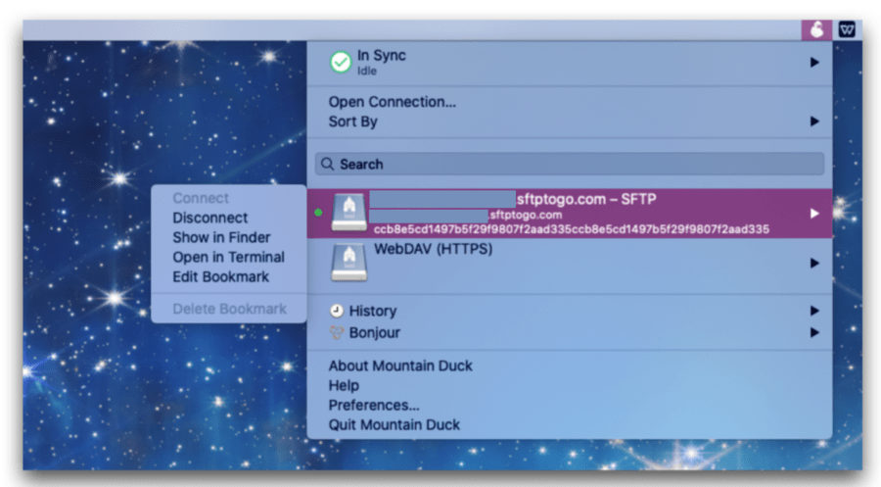Expand the WebDAV (HTTPS) submenu arrow

click(814, 264)
